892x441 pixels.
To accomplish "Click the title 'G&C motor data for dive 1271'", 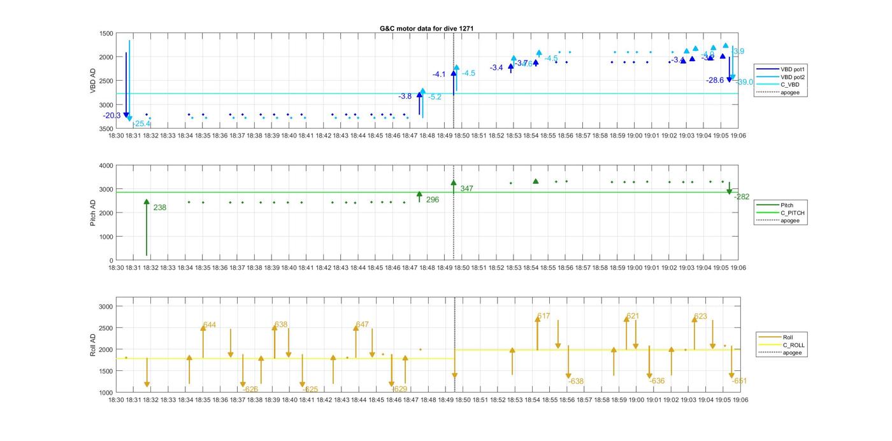I will 427,29.
